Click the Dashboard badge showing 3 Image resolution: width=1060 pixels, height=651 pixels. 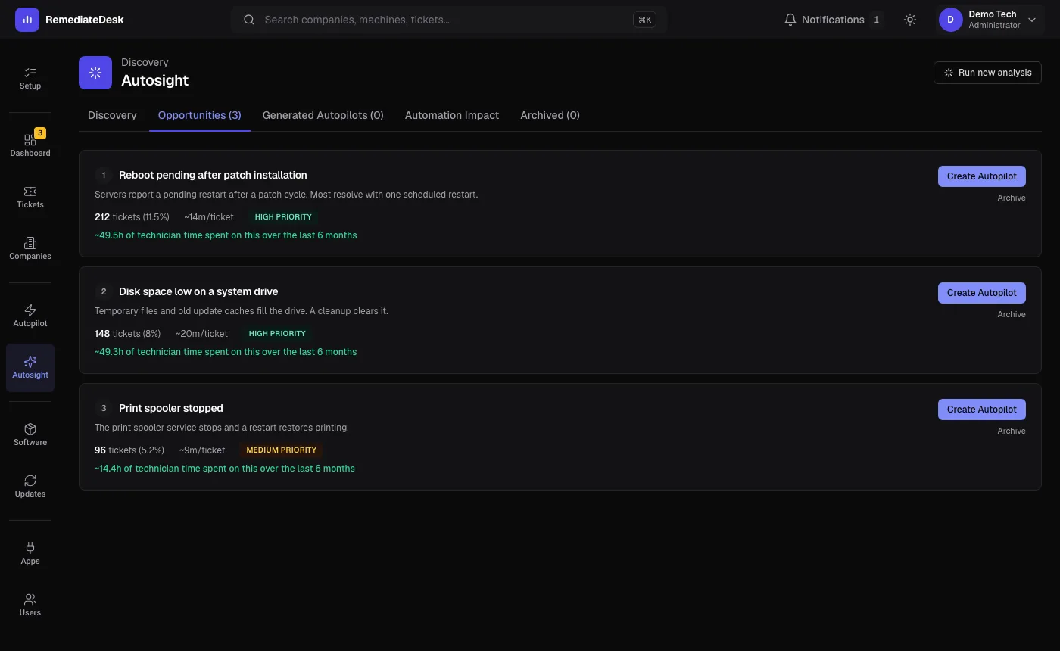(x=40, y=133)
